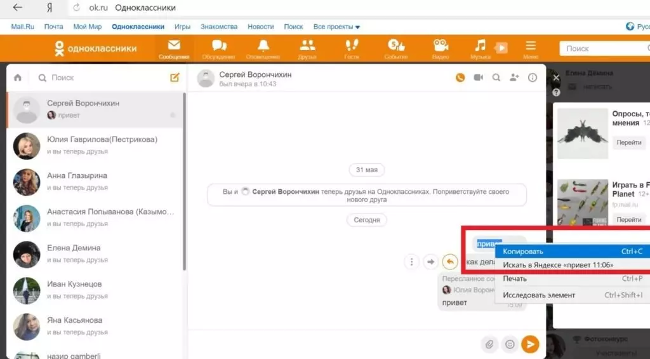Go back with browser arrow

[x=17, y=8]
